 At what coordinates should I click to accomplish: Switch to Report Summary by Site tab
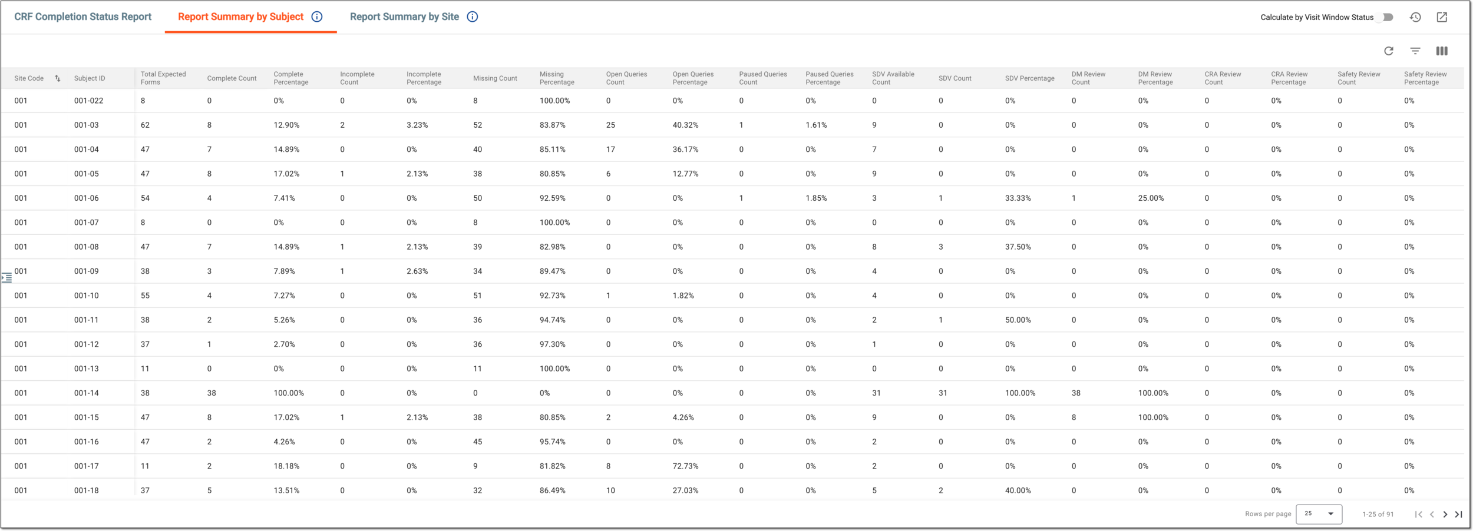click(x=404, y=16)
